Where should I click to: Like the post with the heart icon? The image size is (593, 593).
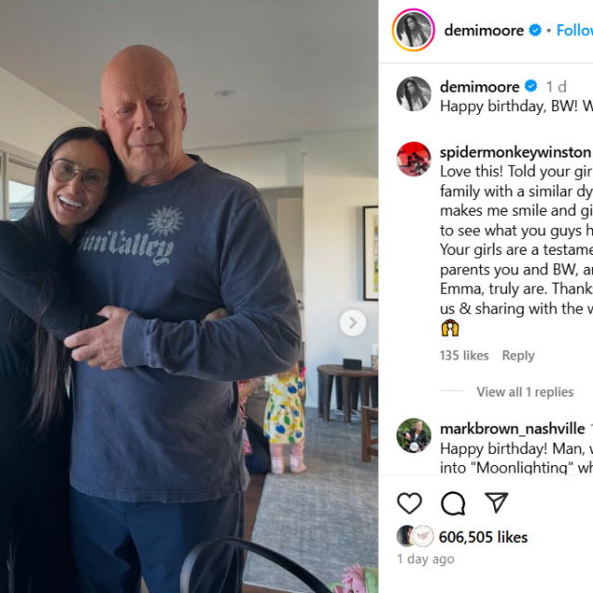(410, 503)
